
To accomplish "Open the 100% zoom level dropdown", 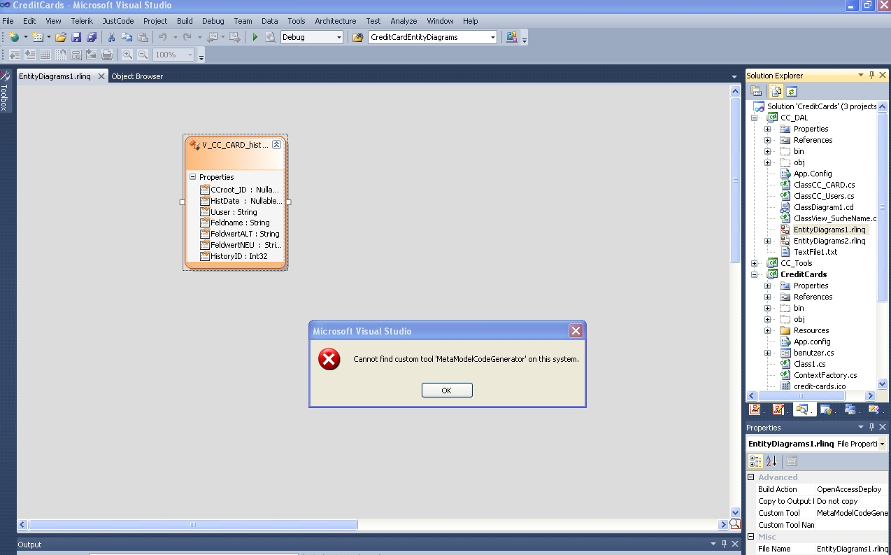I will pos(190,55).
